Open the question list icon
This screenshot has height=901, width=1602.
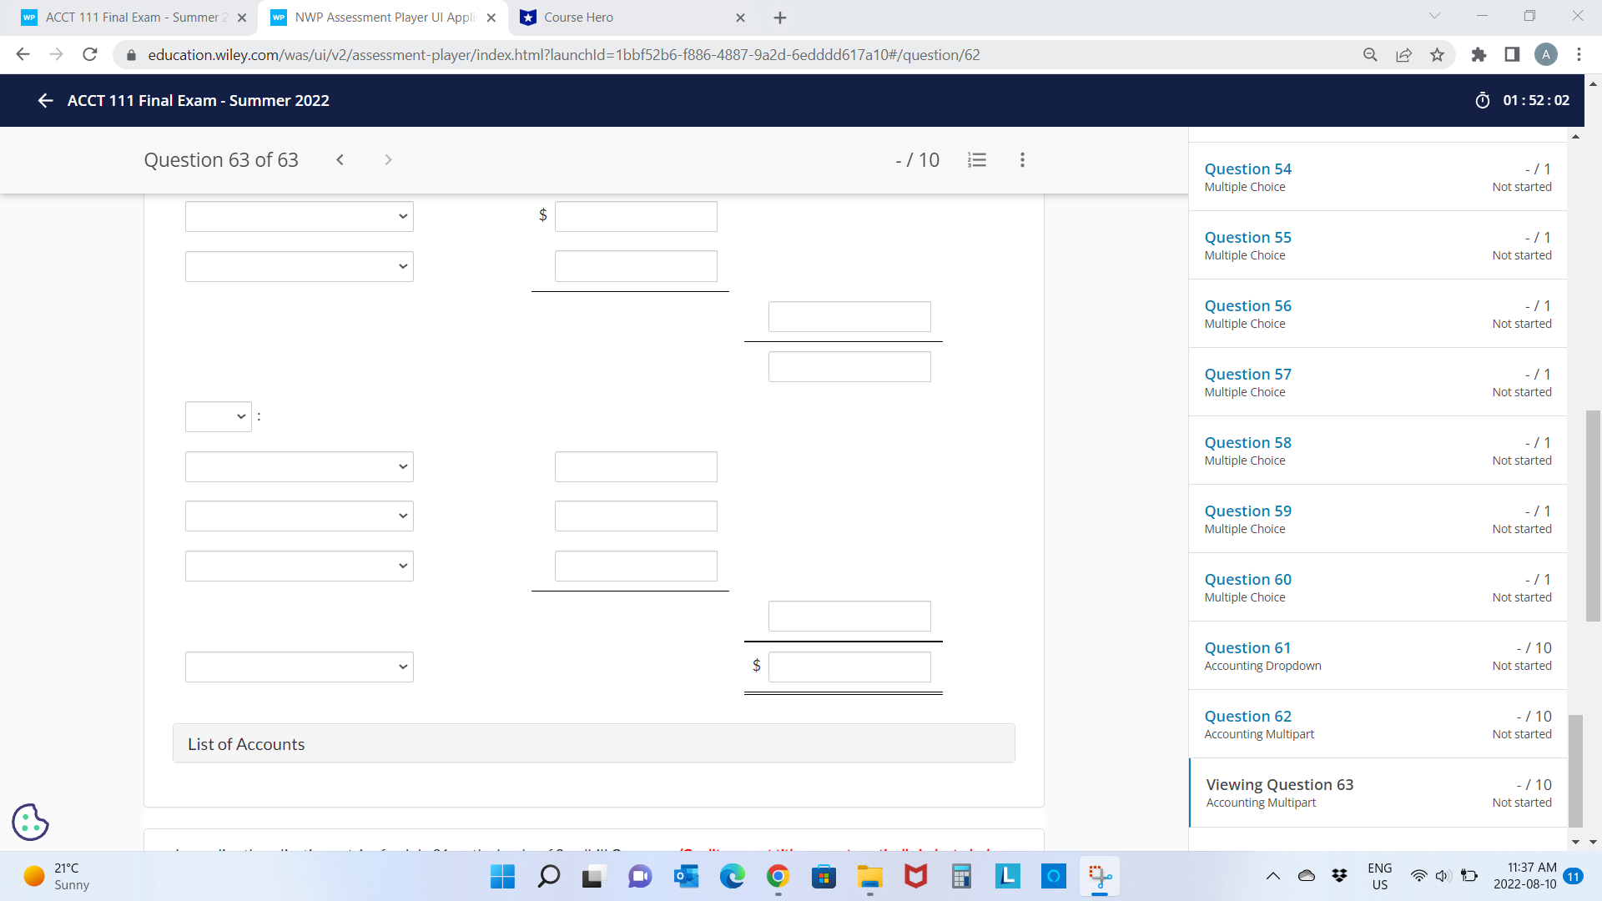(x=977, y=159)
